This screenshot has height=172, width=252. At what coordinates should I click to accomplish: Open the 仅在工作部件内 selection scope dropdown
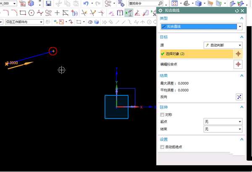coord(24,22)
